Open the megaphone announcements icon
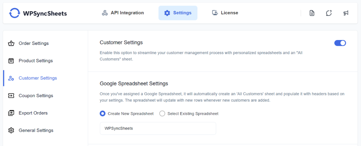361x146 pixels. 346,13
